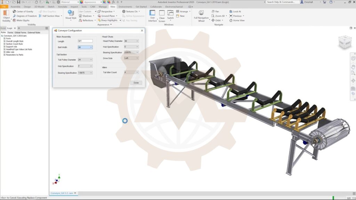
Task: Click the Length input field
Action: pos(85,41)
